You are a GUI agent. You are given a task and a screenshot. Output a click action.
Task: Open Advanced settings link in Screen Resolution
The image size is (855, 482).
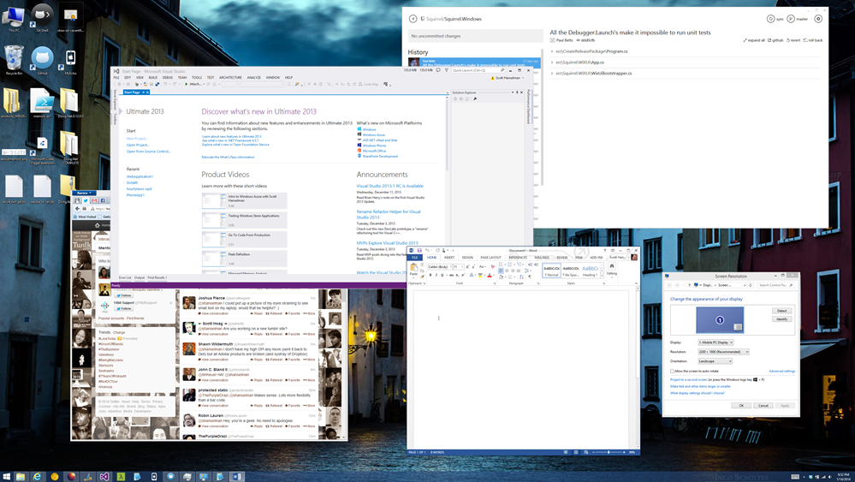782,371
